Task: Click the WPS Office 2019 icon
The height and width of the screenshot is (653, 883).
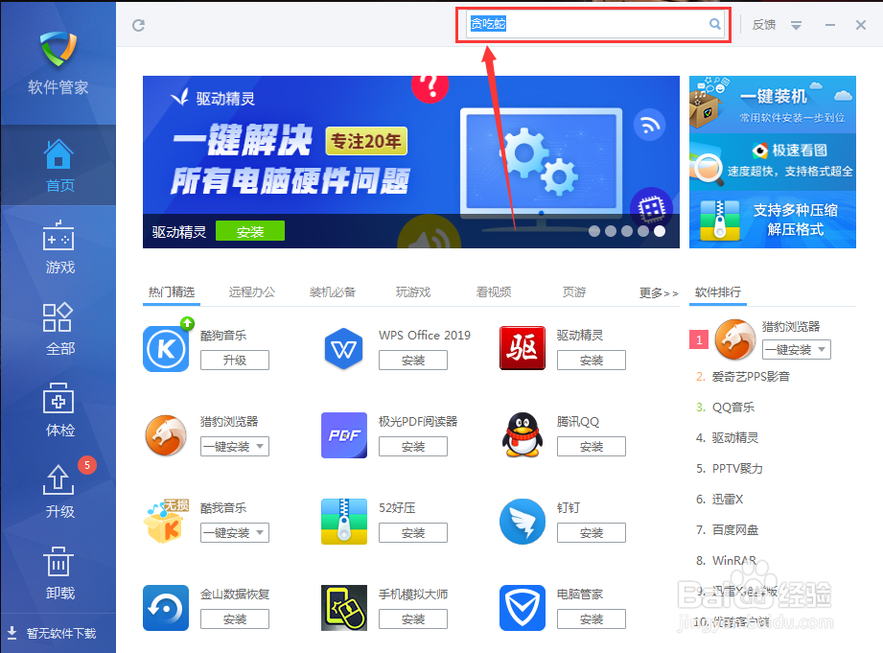Action: coord(343,349)
